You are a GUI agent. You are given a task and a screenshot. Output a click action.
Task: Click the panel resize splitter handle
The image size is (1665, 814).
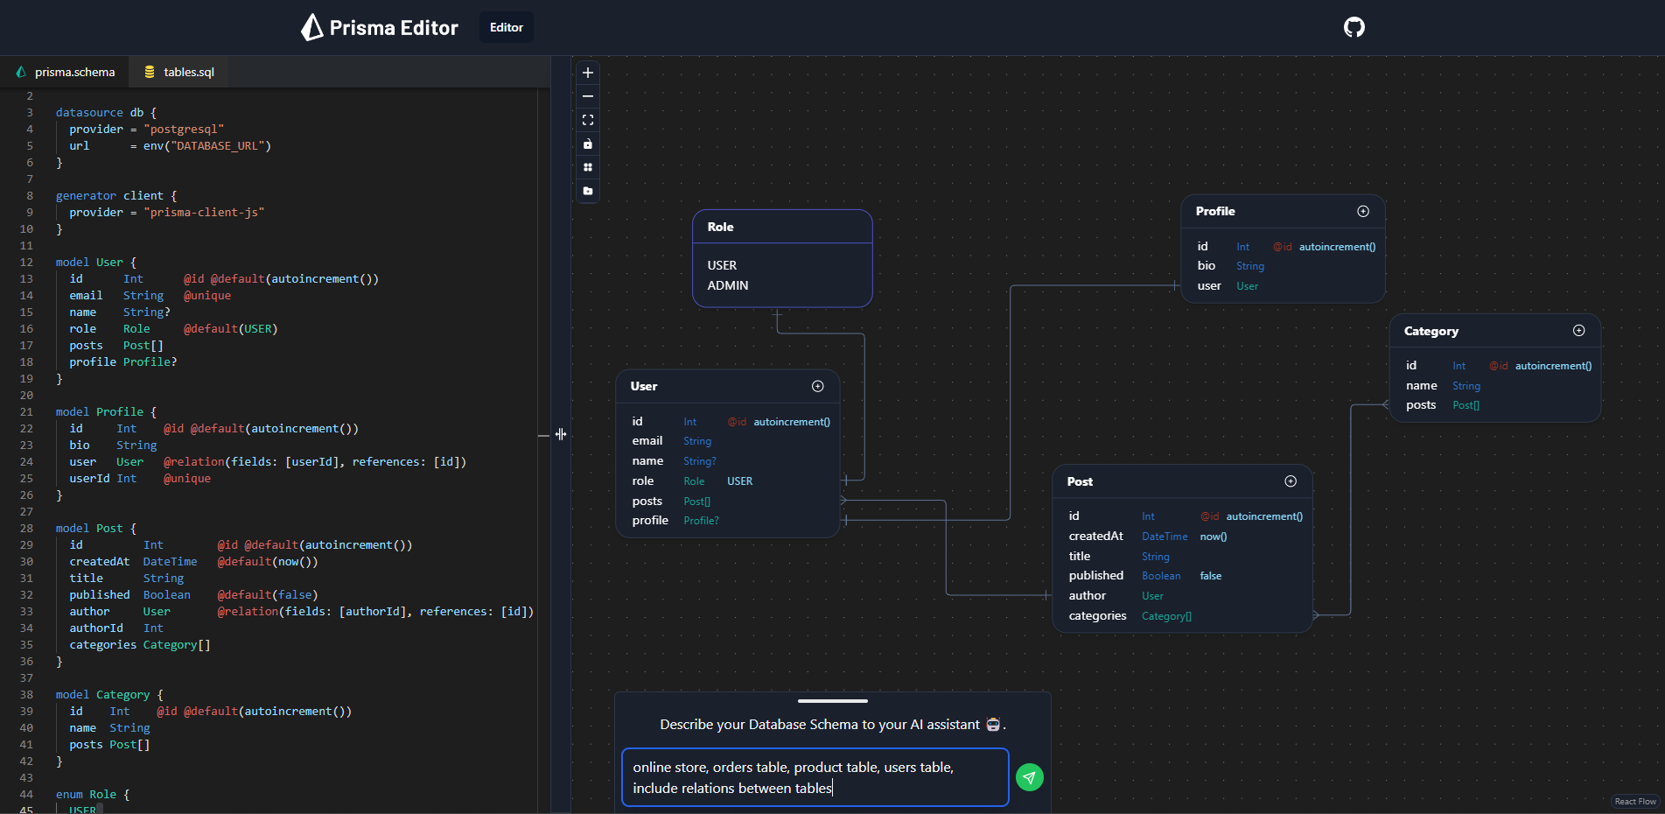(561, 434)
